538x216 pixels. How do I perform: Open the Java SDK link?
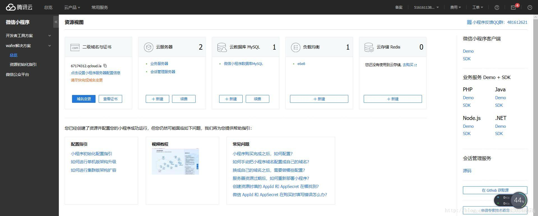pyautogui.click(x=499, y=105)
